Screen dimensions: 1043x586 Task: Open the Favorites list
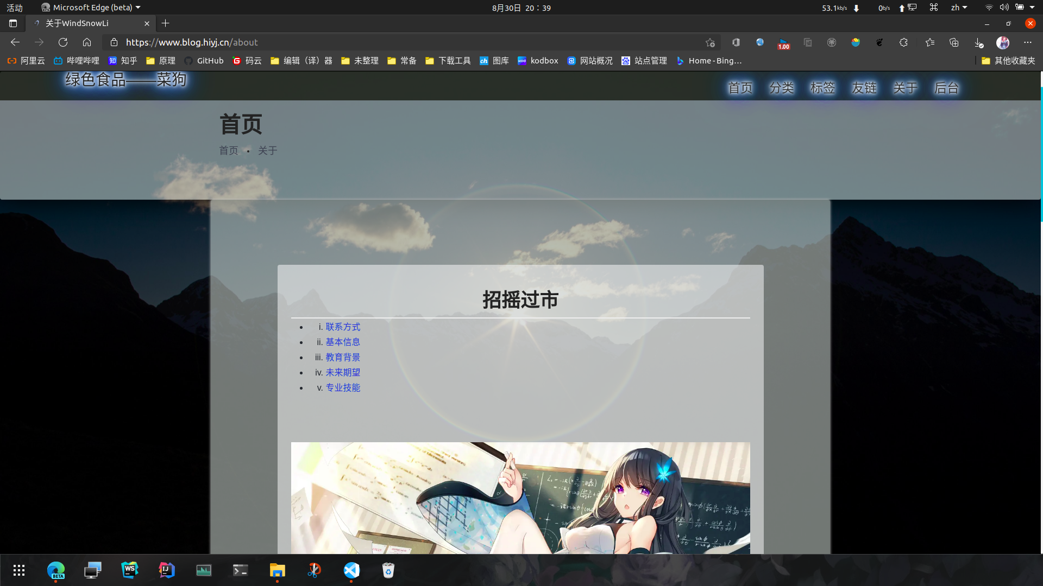tap(930, 42)
